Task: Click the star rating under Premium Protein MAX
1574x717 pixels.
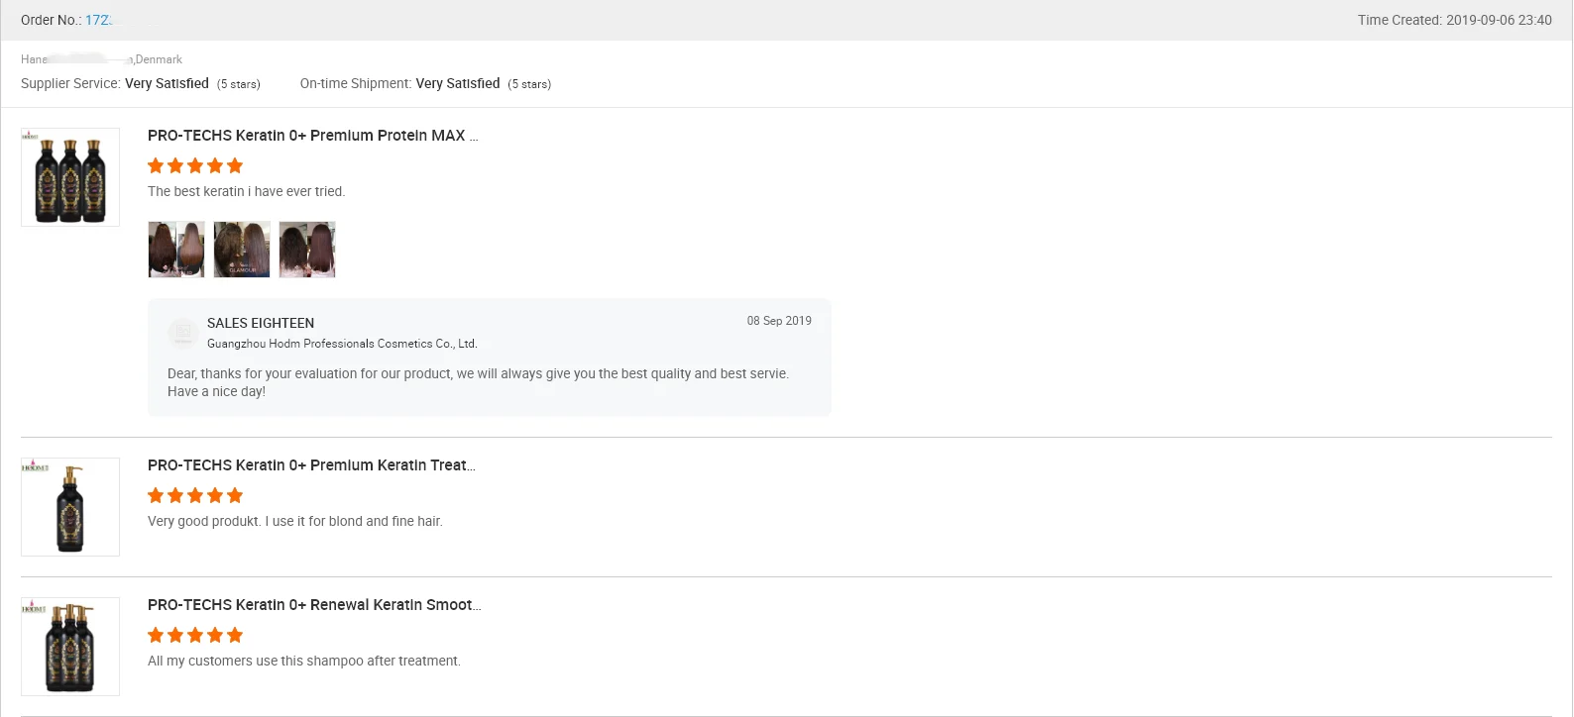Action: (x=195, y=166)
